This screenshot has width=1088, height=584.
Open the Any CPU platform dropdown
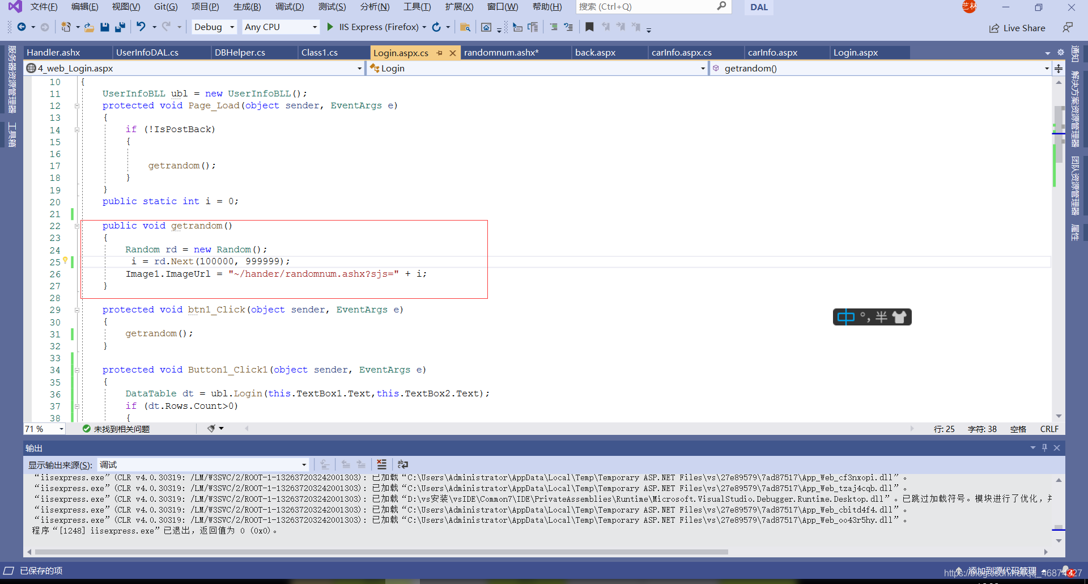tap(280, 27)
